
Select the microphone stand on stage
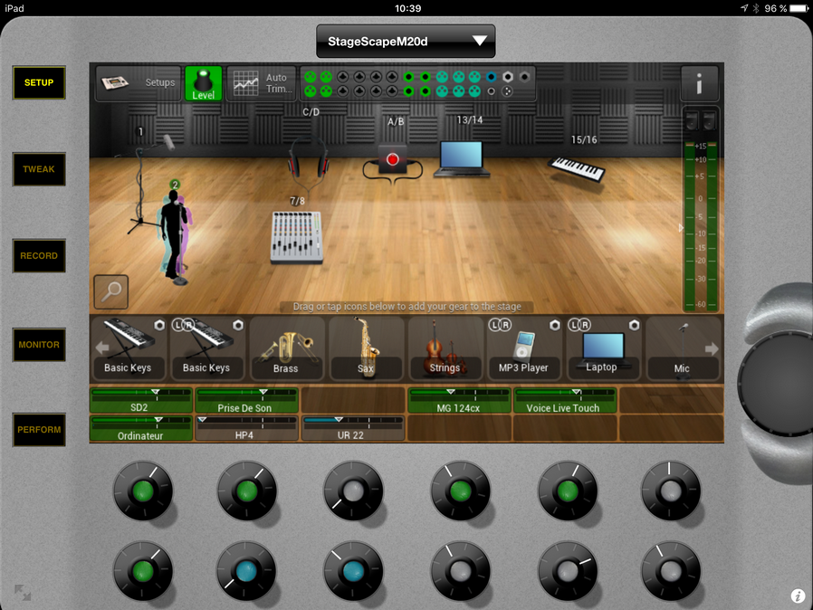click(143, 186)
